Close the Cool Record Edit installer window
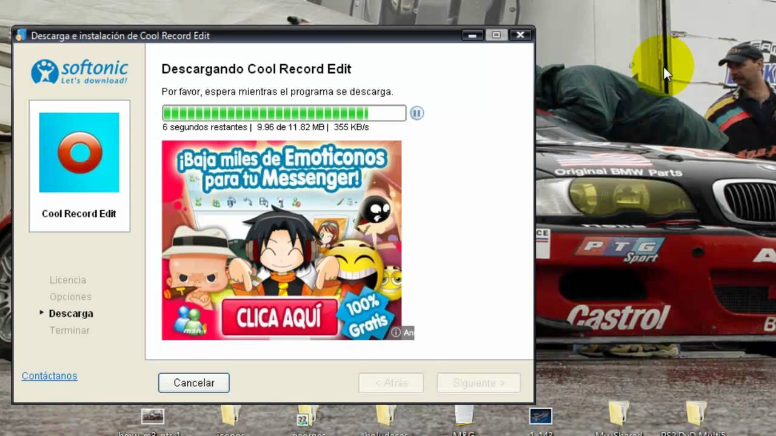776x436 pixels. pos(520,35)
